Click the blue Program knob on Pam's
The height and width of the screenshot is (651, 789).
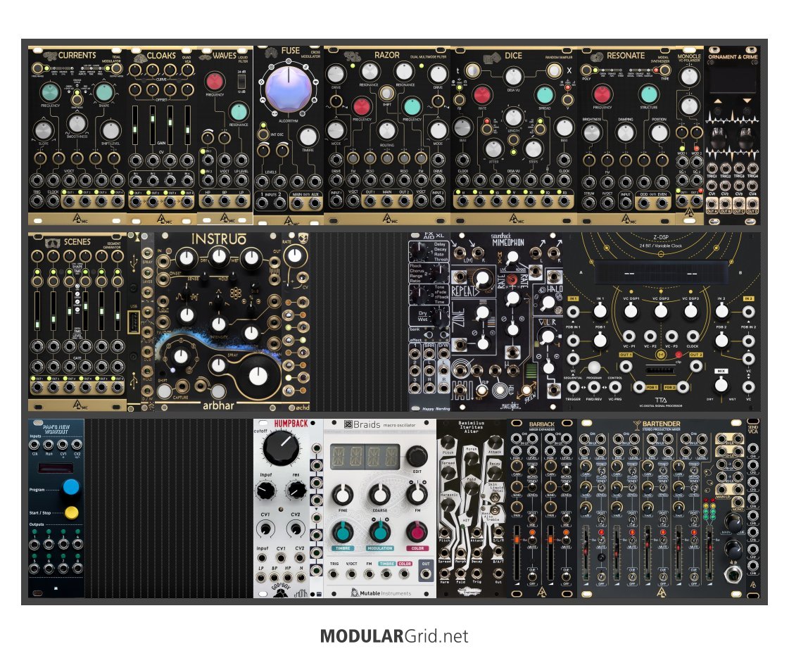(72, 487)
